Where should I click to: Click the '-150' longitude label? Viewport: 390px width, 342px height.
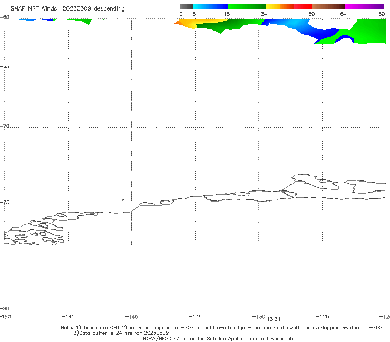[x=5, y=316]
